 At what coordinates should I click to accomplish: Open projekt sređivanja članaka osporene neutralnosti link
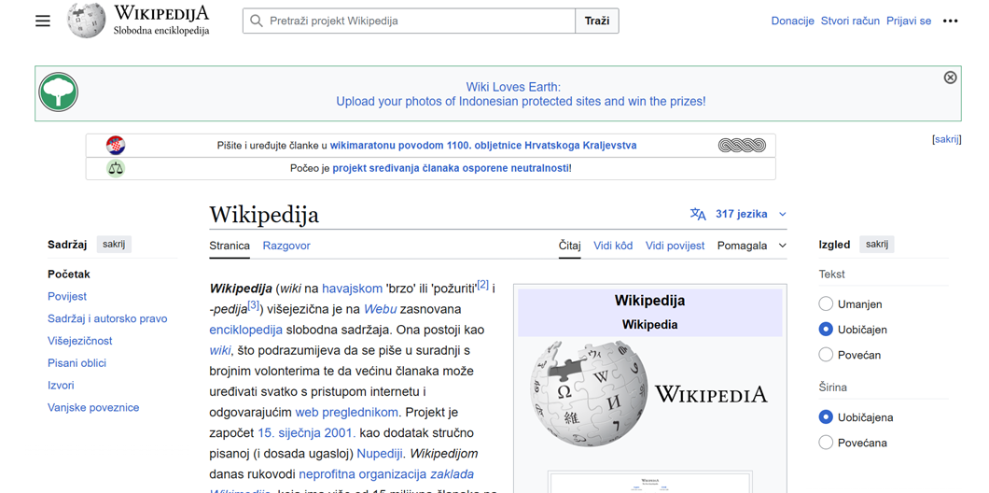451,168
